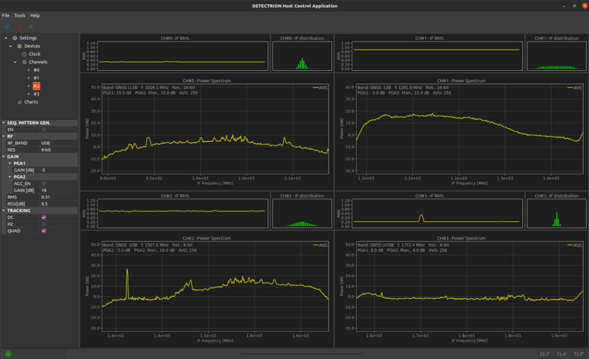Screen dimensions: 589x359
Task: Click the Settings gear icon in tree
Action: [x=15, y=38]
